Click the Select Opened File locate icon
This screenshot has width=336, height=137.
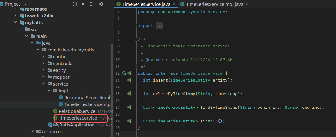click(x=75, y=4)
